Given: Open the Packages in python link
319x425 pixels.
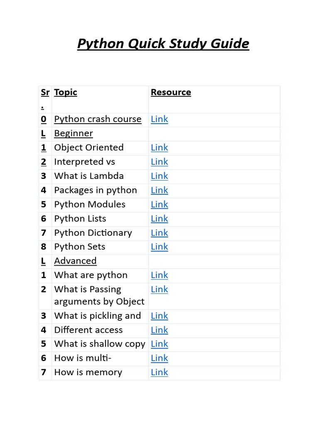Looking at the screenshot, I should click(159, 190).
